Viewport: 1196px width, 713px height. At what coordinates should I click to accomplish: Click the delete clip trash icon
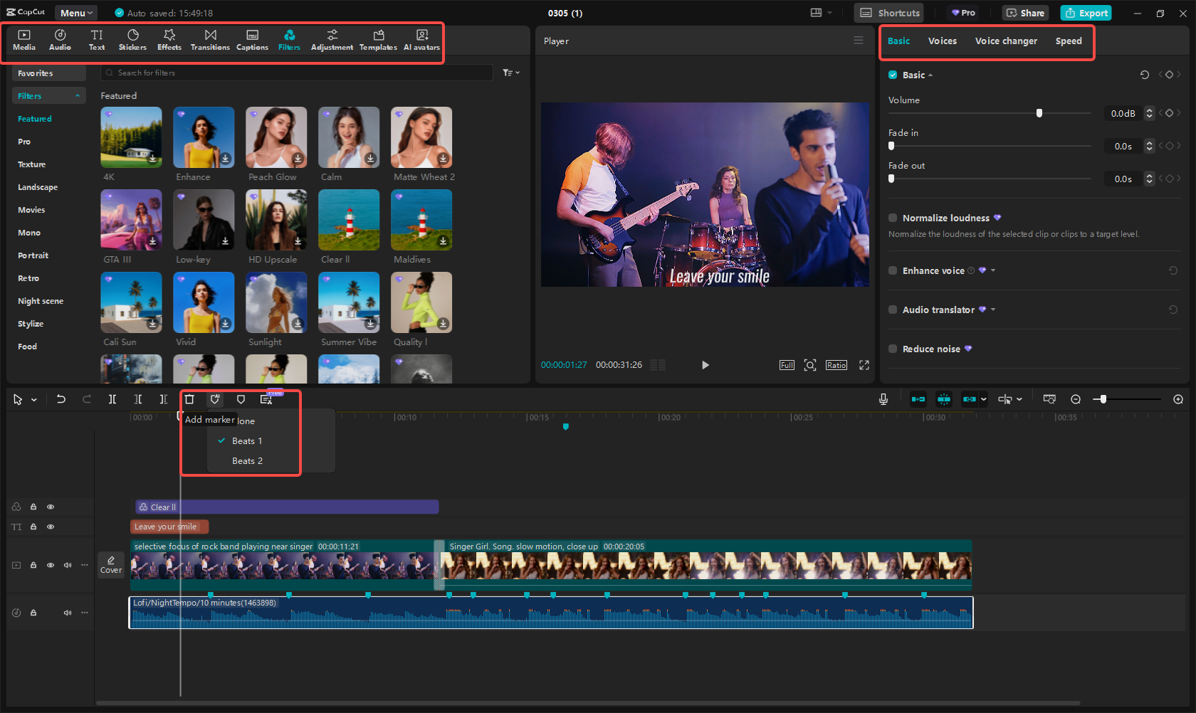(x=190, y=399)
